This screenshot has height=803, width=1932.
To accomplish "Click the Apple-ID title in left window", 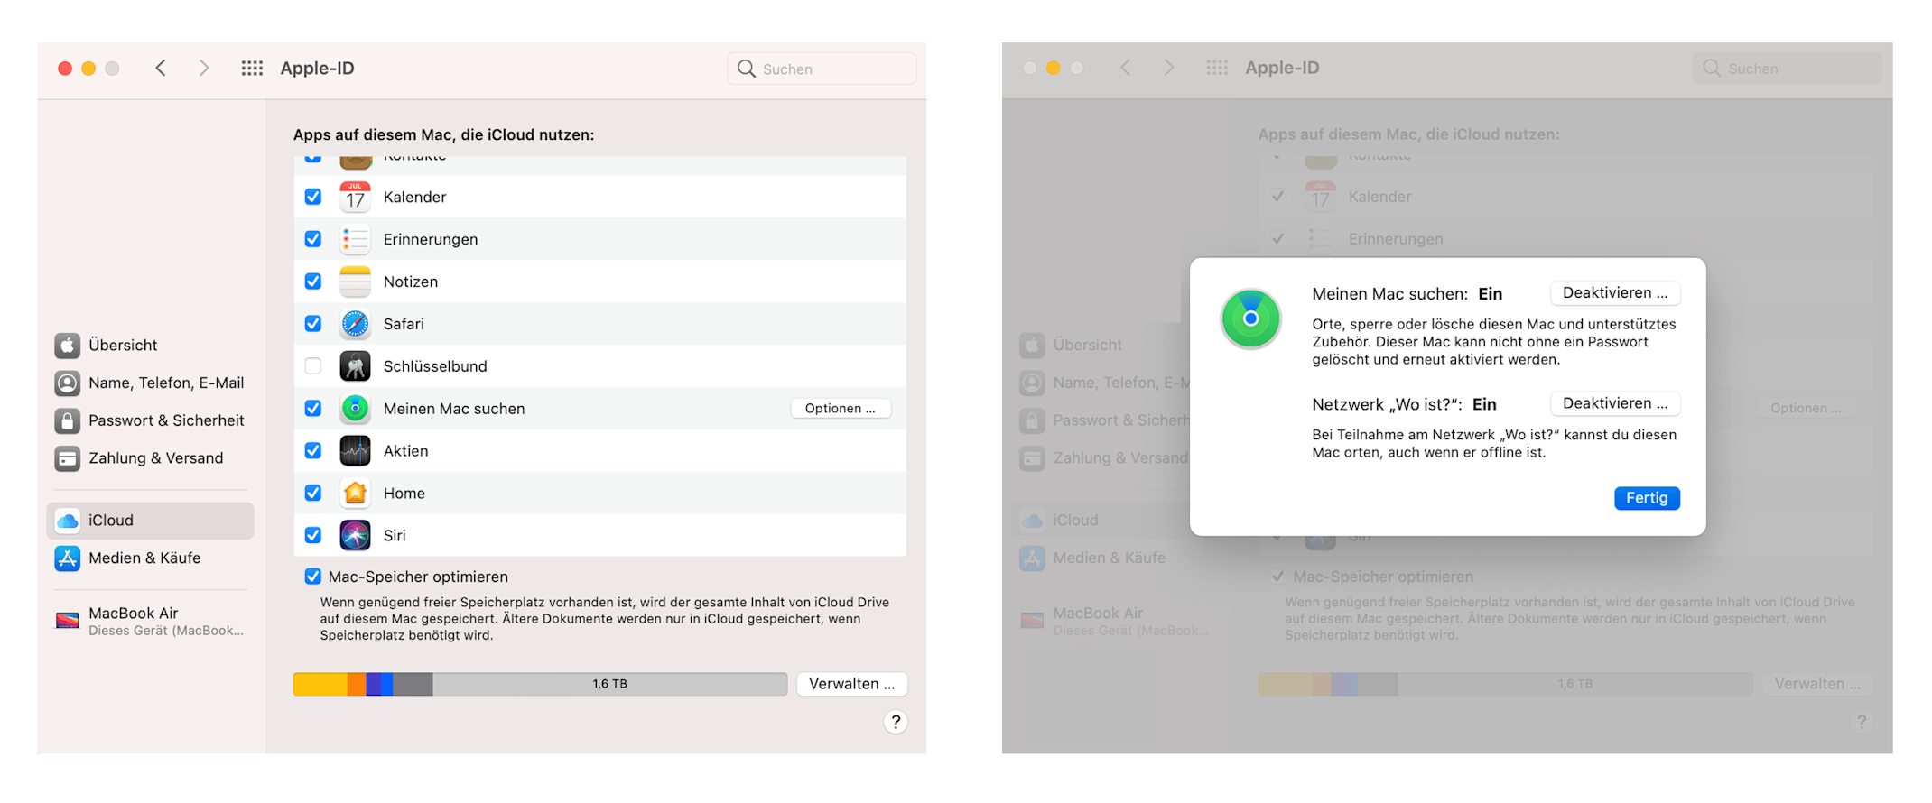I will pos(317,69).
